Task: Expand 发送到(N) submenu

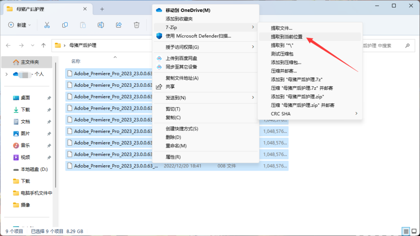Action: (x=205, y=98)
